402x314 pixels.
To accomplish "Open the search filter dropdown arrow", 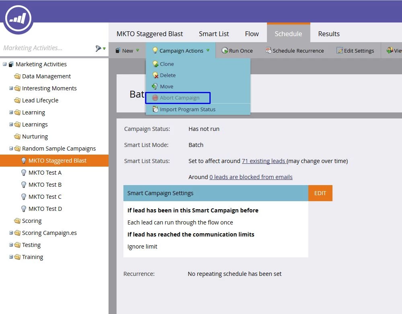I will click(104, 49).
